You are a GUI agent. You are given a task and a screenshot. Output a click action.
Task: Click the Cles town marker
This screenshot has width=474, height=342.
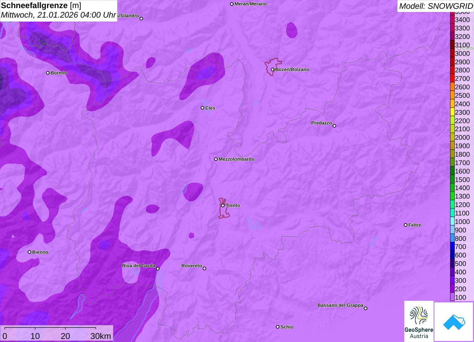click(x=202, y=108)
